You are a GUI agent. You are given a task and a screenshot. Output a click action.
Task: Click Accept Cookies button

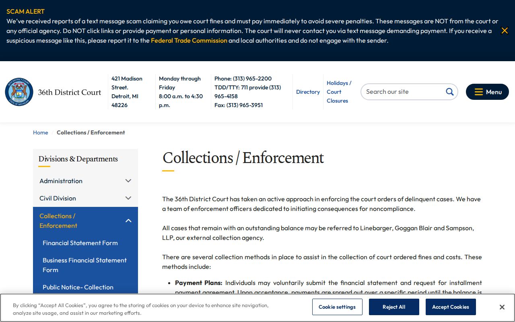coord(451,307)
